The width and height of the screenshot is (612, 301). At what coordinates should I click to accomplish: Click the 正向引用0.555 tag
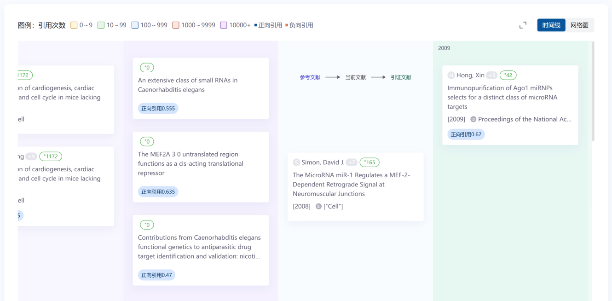(x=158, y=109)
